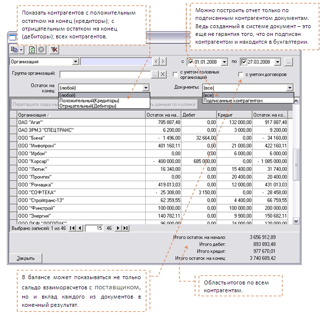
Task: Go to next record navigation button
Action: click(118, 228)
